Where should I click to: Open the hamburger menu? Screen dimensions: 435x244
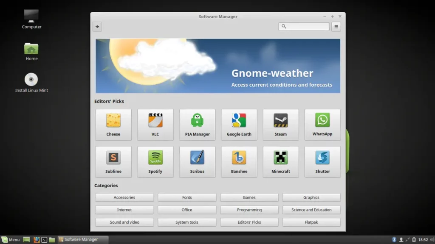(336, 26)
